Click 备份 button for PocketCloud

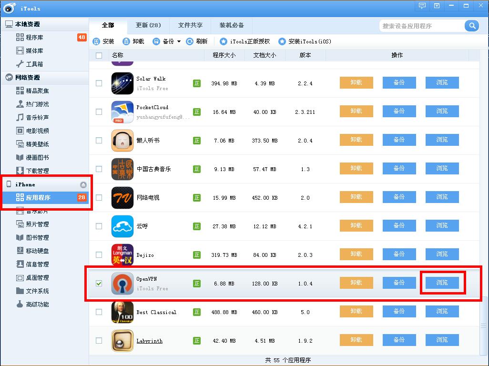click(399, 112)
